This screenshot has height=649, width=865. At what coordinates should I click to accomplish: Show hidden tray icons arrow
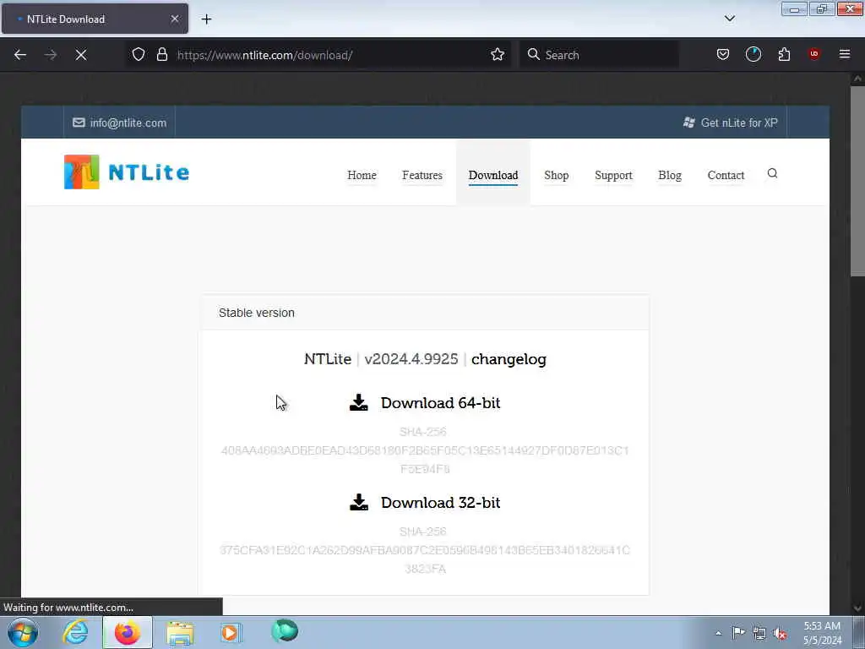(x=718, y=633)
